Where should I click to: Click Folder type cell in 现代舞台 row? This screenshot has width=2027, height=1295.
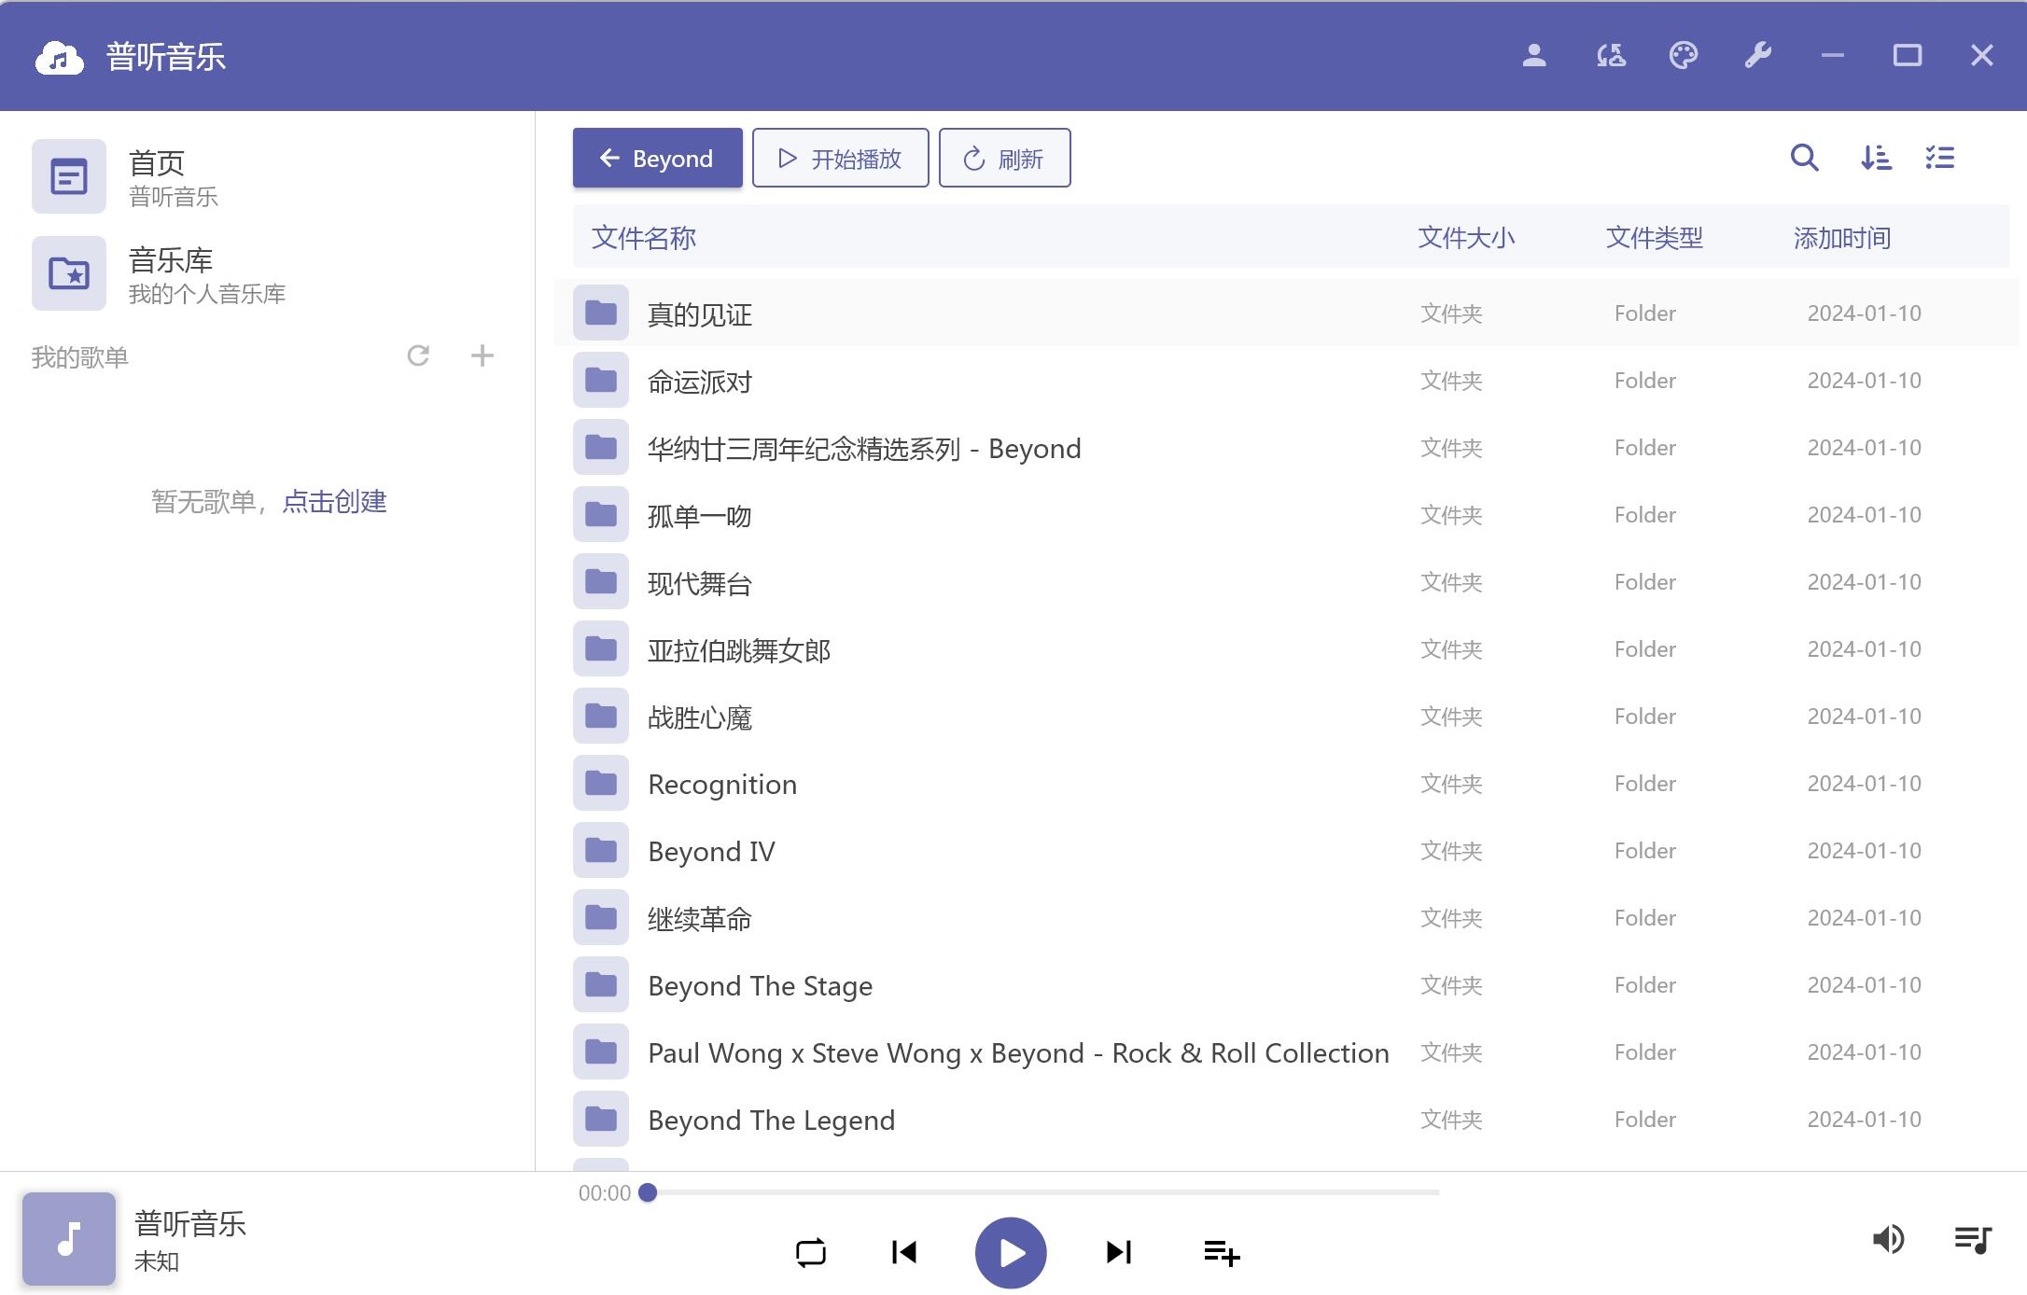click(x=1645, y=582)
